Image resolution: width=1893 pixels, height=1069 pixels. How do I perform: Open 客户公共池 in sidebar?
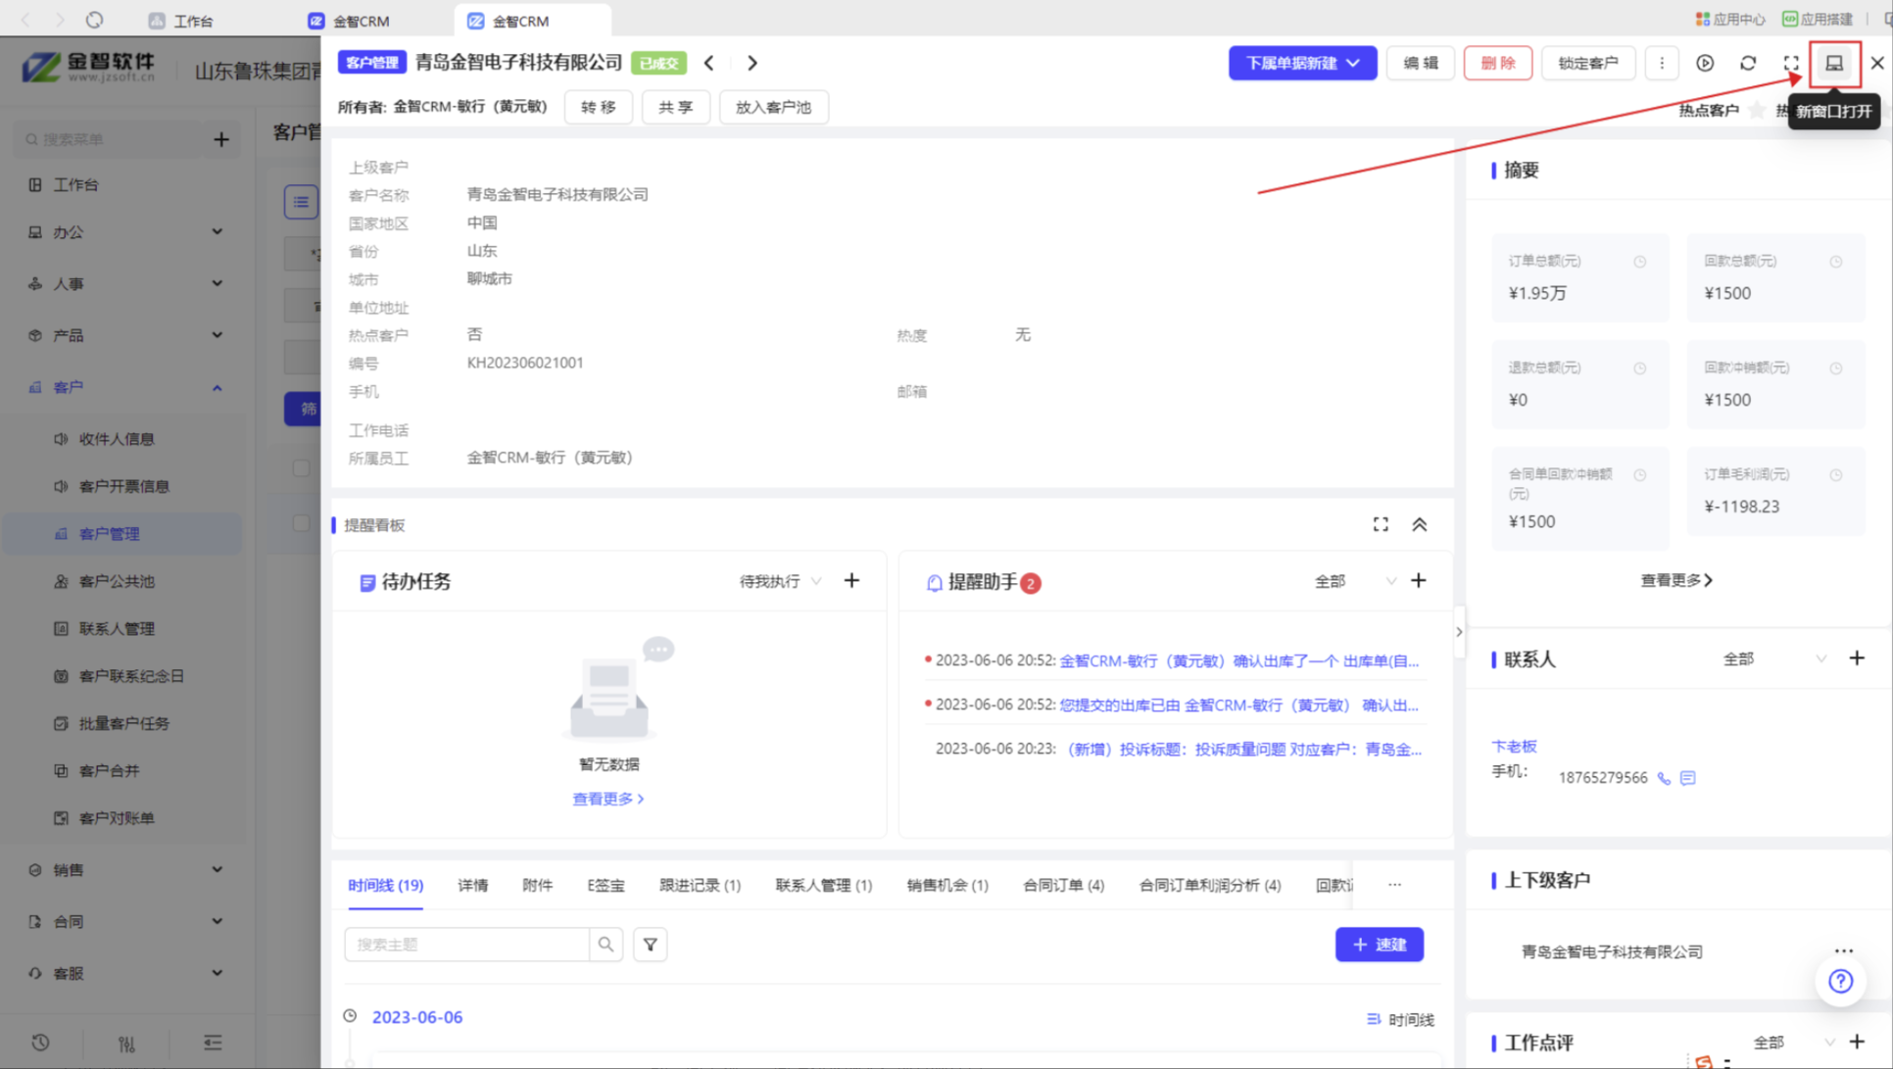click(x=117, y=581)
